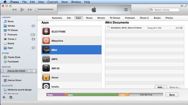This screenshot has width=188, height=105.
Task: Select the StripSteve_MiniV_Bank.minibank file name
Action: pyautogui.click(x=126, y=28)
